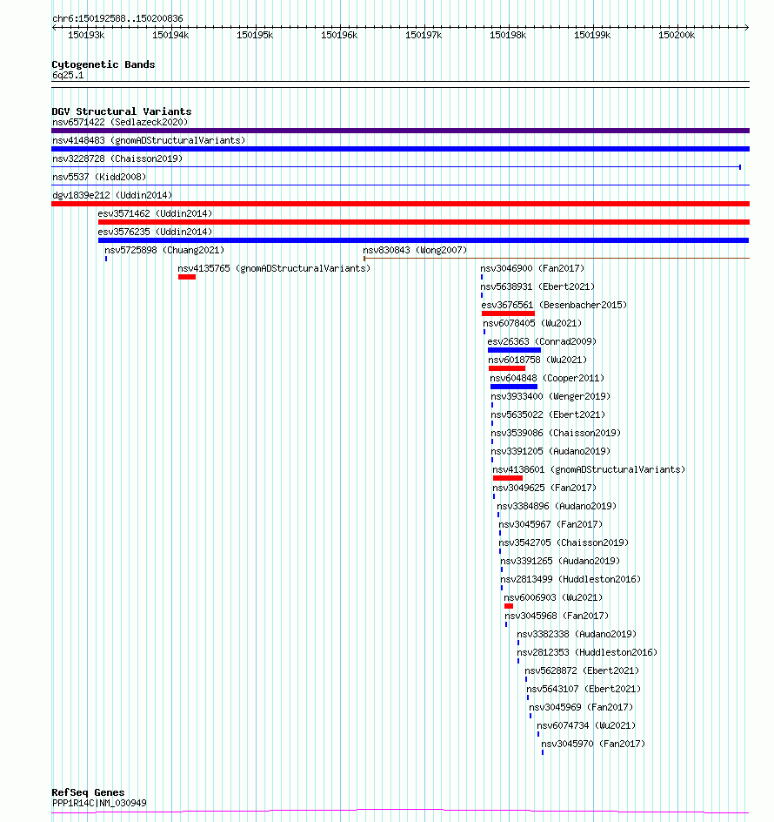Click the dgv1839e212 (Uddin2014) label
Viewport: 774px width, 822px height.
112,196
